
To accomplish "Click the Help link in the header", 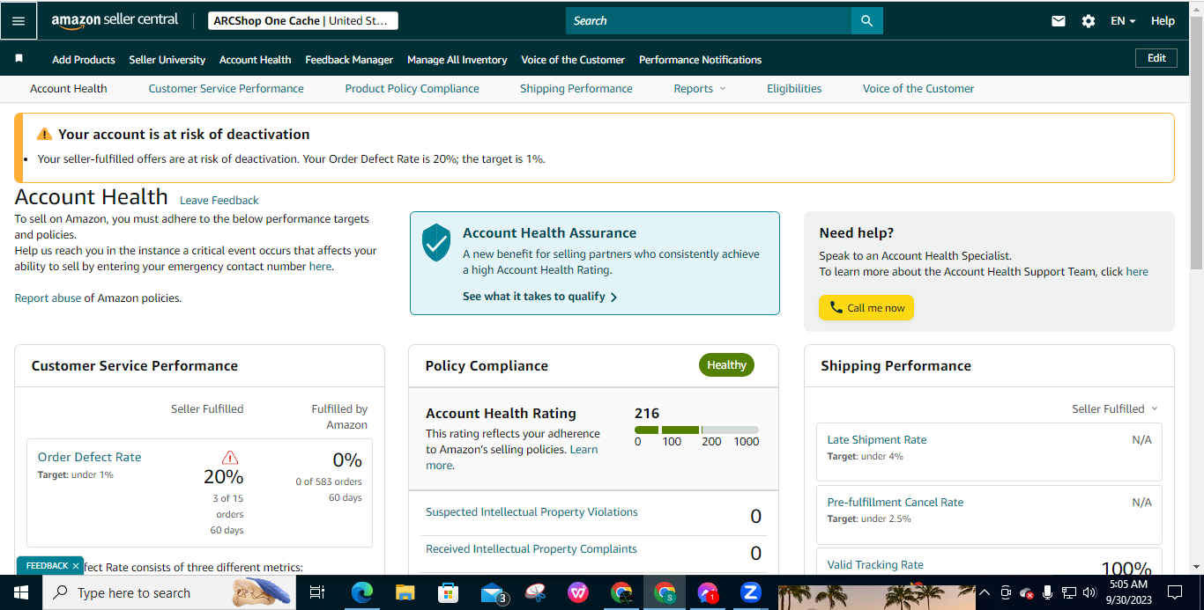I will [x=1163, y=21].
